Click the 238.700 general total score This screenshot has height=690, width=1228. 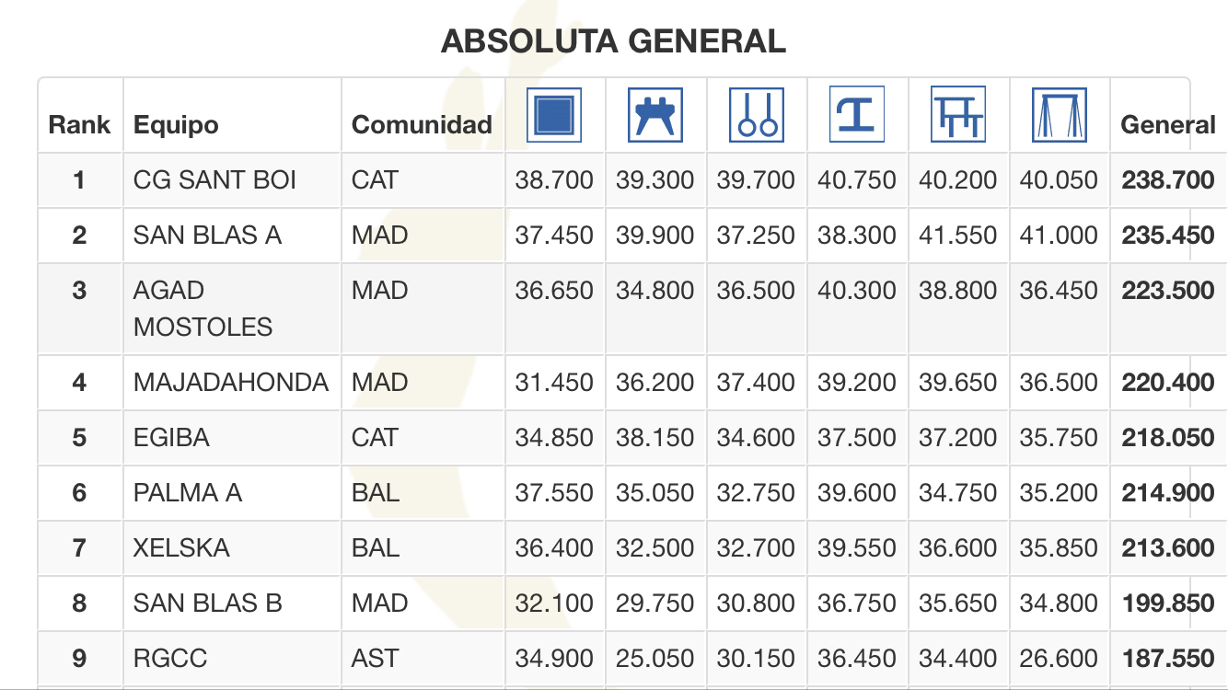click(x=1167, y=180)
